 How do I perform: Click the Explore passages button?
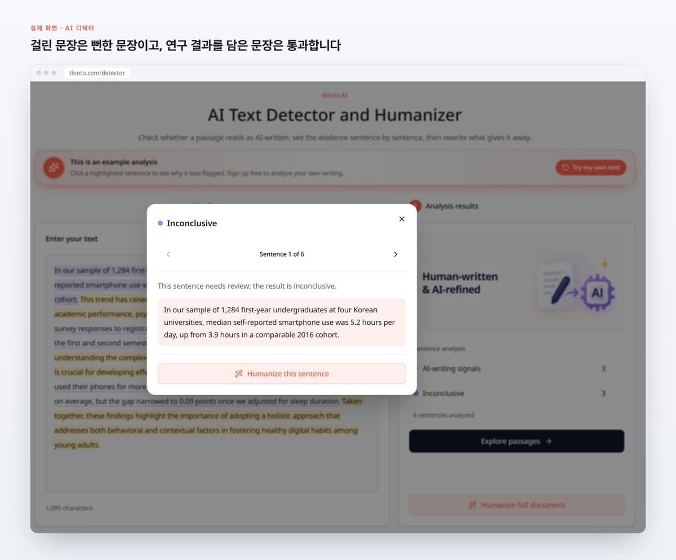point(517,441)
